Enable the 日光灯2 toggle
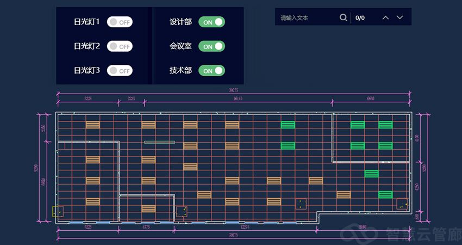This screenshot has height=245, width=462. click(120, 46)
